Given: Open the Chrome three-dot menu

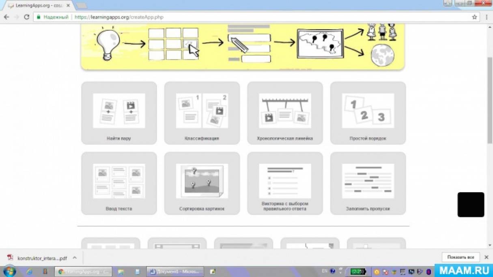Looking at the screenshot, I should point(487,17).
